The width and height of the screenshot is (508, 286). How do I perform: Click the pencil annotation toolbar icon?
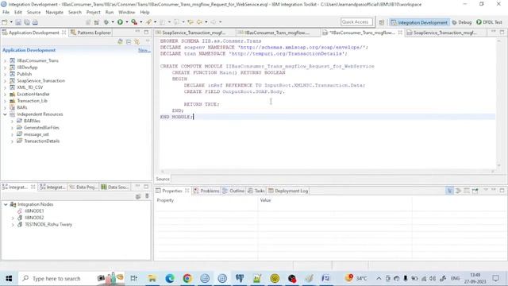[x=148, y=22]
